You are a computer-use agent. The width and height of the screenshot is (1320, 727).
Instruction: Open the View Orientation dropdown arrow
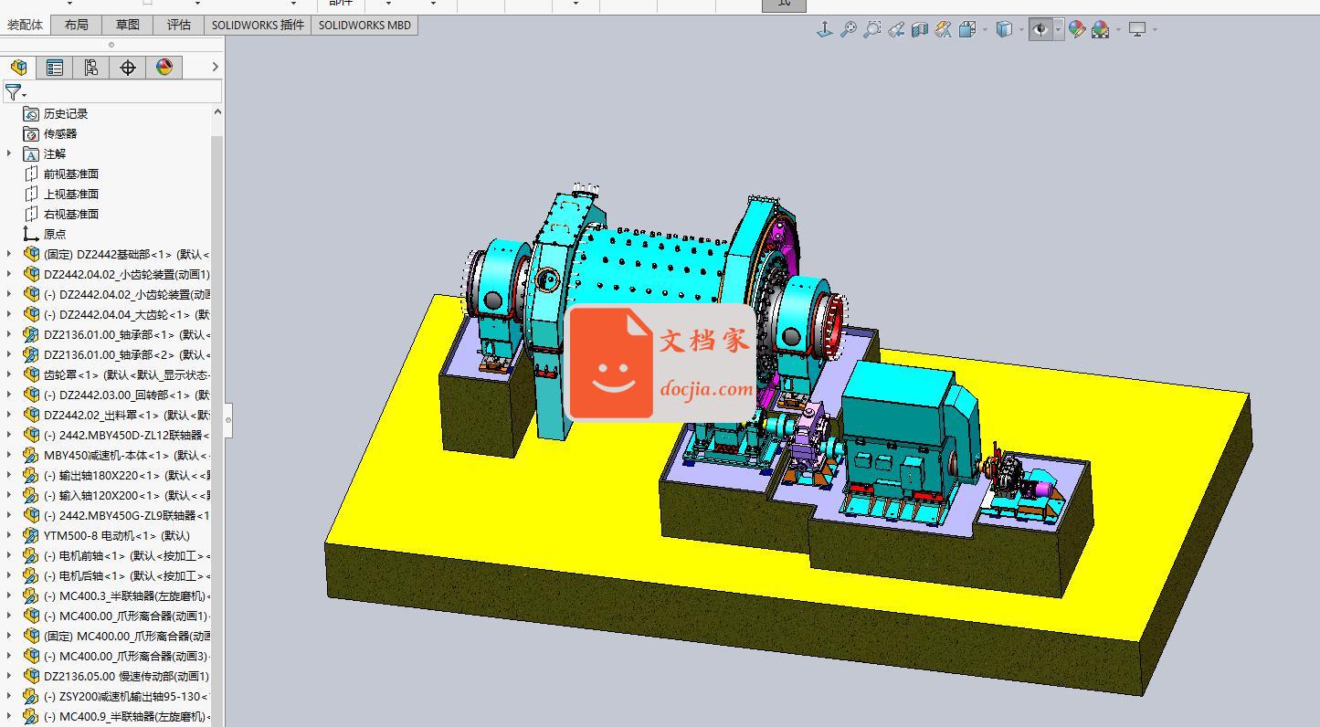985,29
